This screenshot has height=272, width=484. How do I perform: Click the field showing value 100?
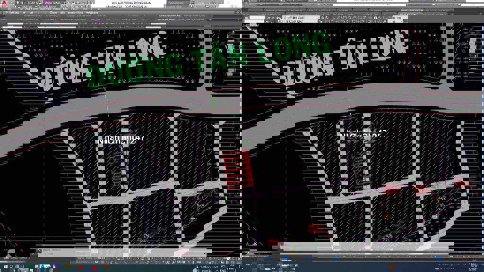click(x=398, y=17)
